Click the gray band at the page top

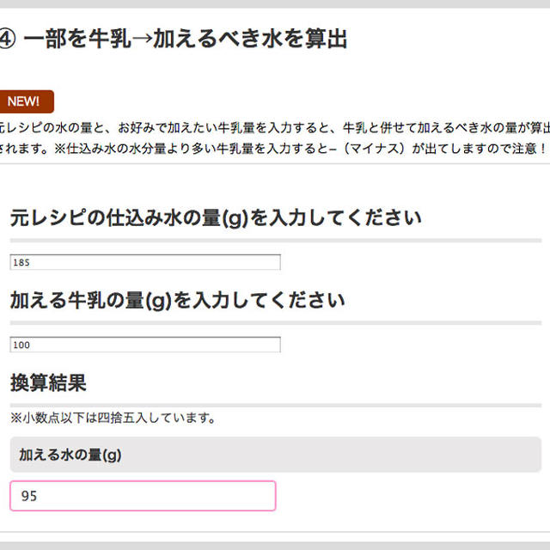275,3
